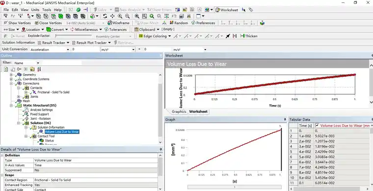
Task: Click the rotate view icon
Action: pos(105,16)
